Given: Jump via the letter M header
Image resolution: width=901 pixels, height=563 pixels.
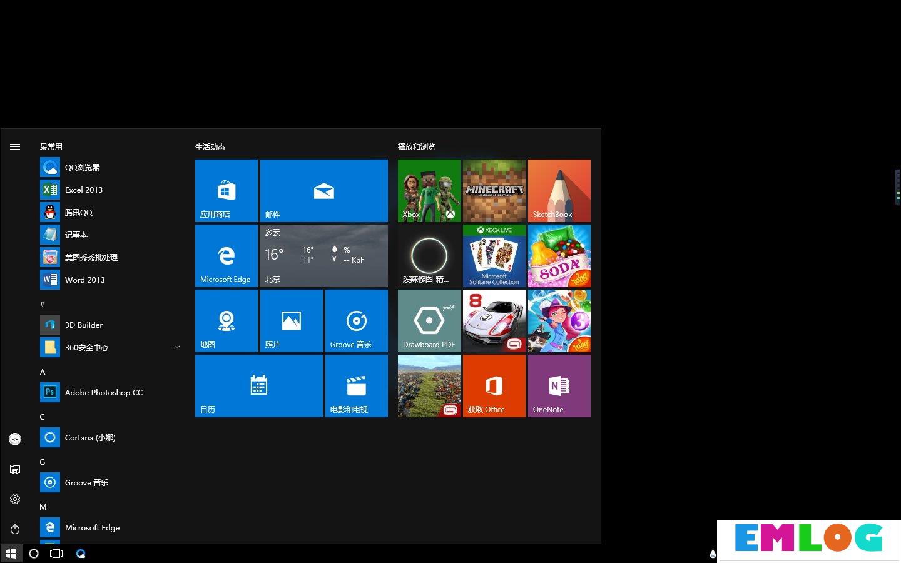Looking at the screenshot, I should pos(43,507).
